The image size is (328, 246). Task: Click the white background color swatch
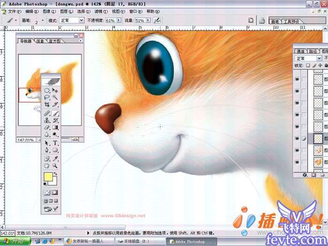pyautogui.click(x=54, y=183)
